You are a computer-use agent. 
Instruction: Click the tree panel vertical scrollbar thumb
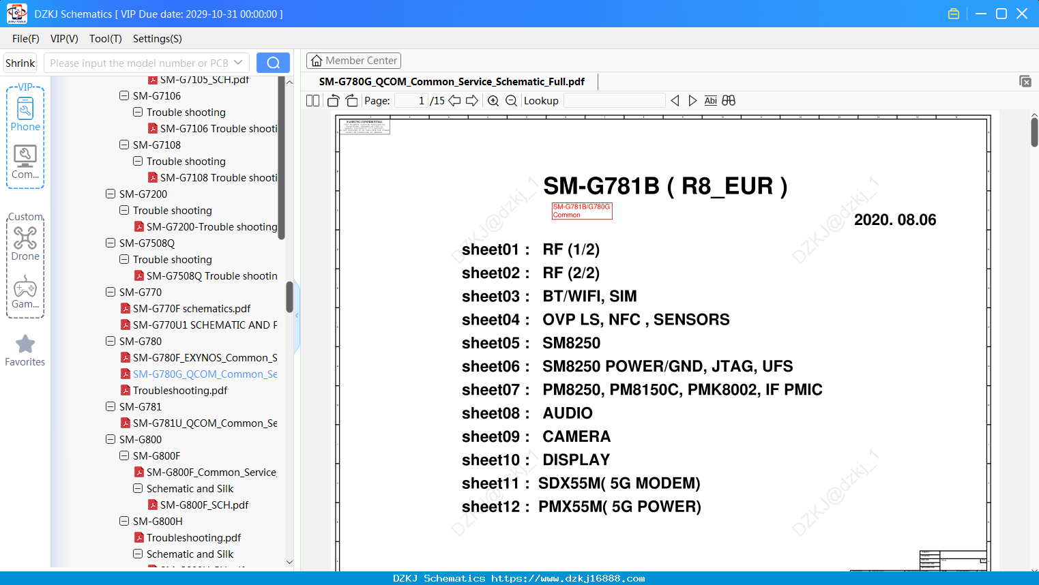pos(289,297)
